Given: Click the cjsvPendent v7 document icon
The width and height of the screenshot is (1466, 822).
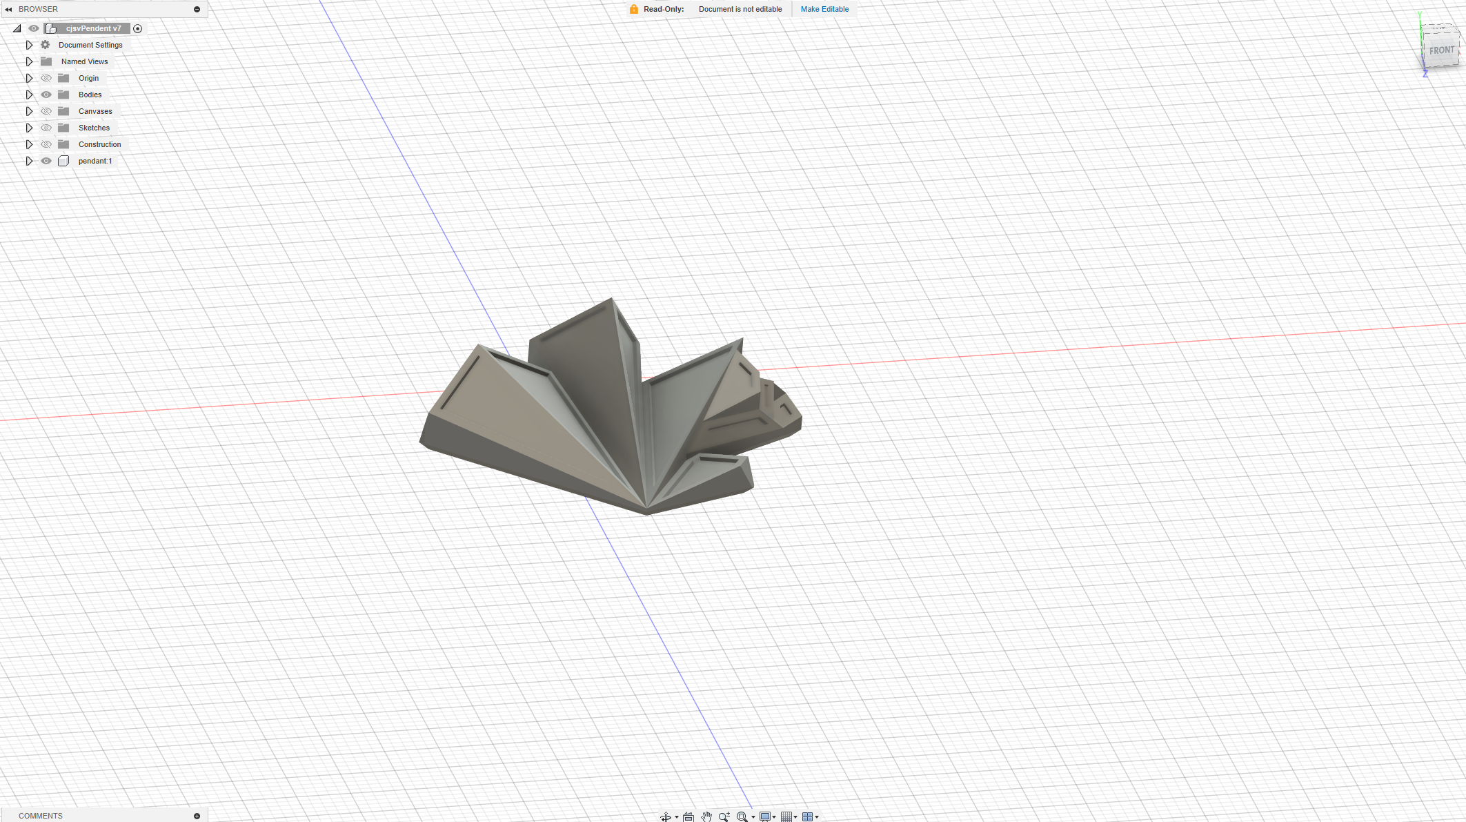Looking at the screenshot, I should point(50,28).
